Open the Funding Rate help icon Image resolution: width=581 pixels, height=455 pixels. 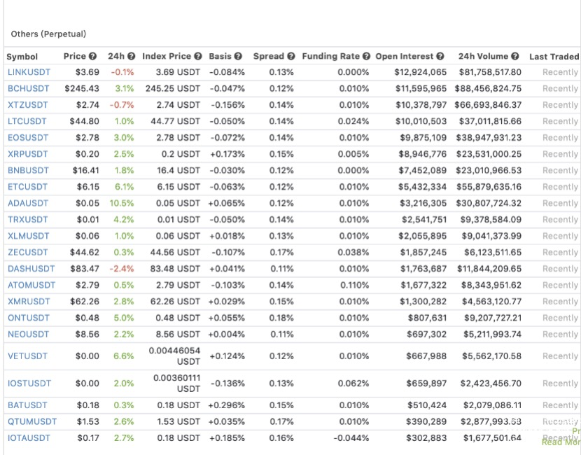365,57
